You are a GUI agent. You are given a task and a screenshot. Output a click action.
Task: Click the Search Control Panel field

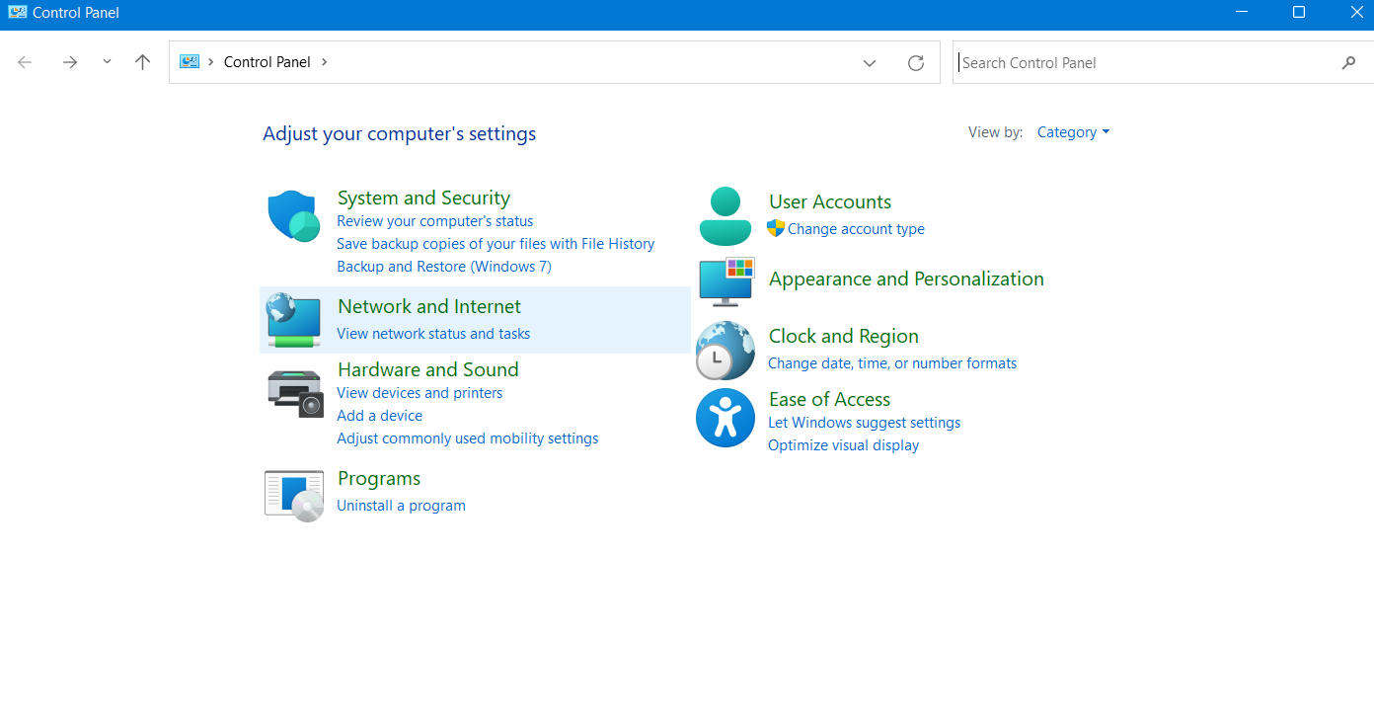coord(1145,63)
